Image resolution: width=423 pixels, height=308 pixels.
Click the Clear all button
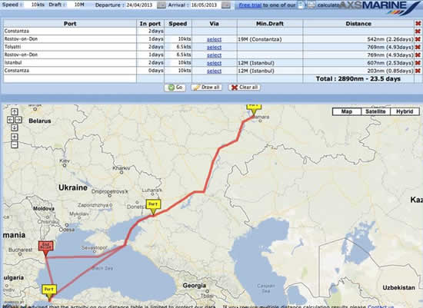[x=245, y=88]
